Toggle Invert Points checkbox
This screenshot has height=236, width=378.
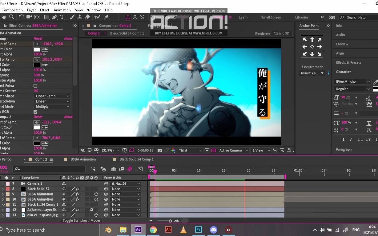pyautogui.click(x=35, y=86)
